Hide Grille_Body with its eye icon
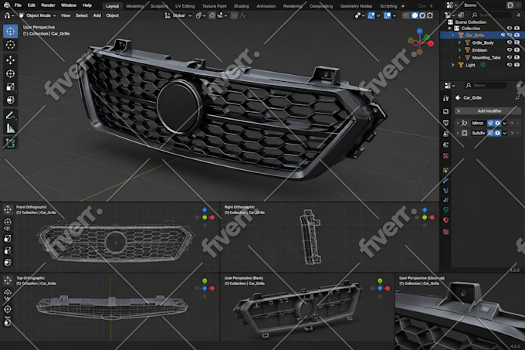525x350 pixels. (x=510, y=42)
